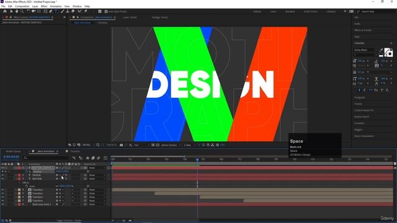This screenshot has height=223, width=397.
Task: Select the Unified Camera tool
Action: coord(33,11)
